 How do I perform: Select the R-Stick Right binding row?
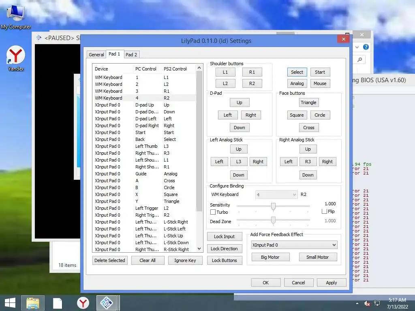[x=145, y=249]
